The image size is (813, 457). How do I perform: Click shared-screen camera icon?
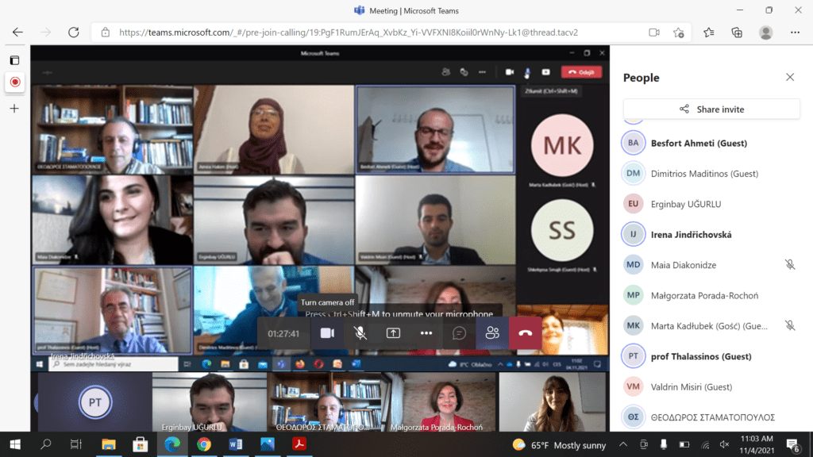click(509, 72)
